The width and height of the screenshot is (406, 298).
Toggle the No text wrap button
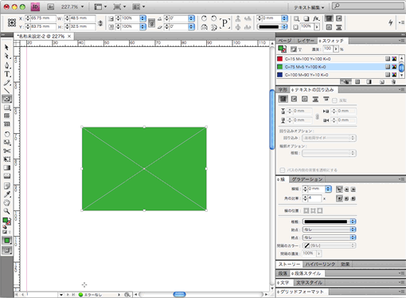283,99
